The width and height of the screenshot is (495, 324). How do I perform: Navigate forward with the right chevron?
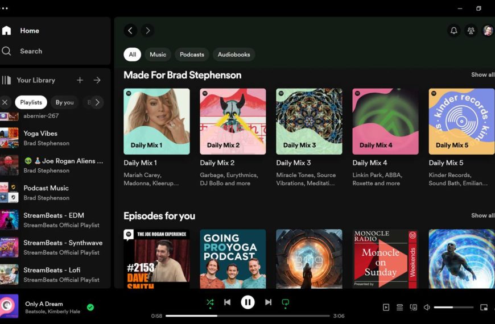[x=147, y=31]
